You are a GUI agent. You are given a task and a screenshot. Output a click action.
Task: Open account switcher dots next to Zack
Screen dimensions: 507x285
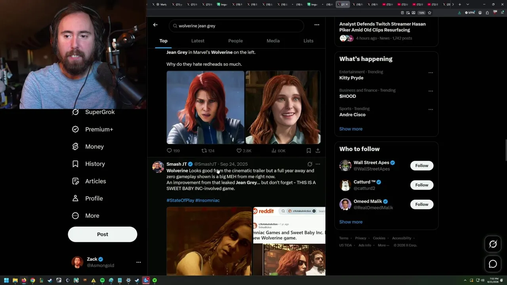[x=139, y=262]
